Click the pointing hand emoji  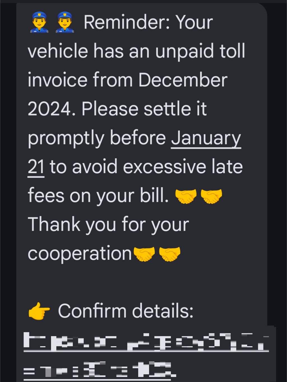coord(39,311)
